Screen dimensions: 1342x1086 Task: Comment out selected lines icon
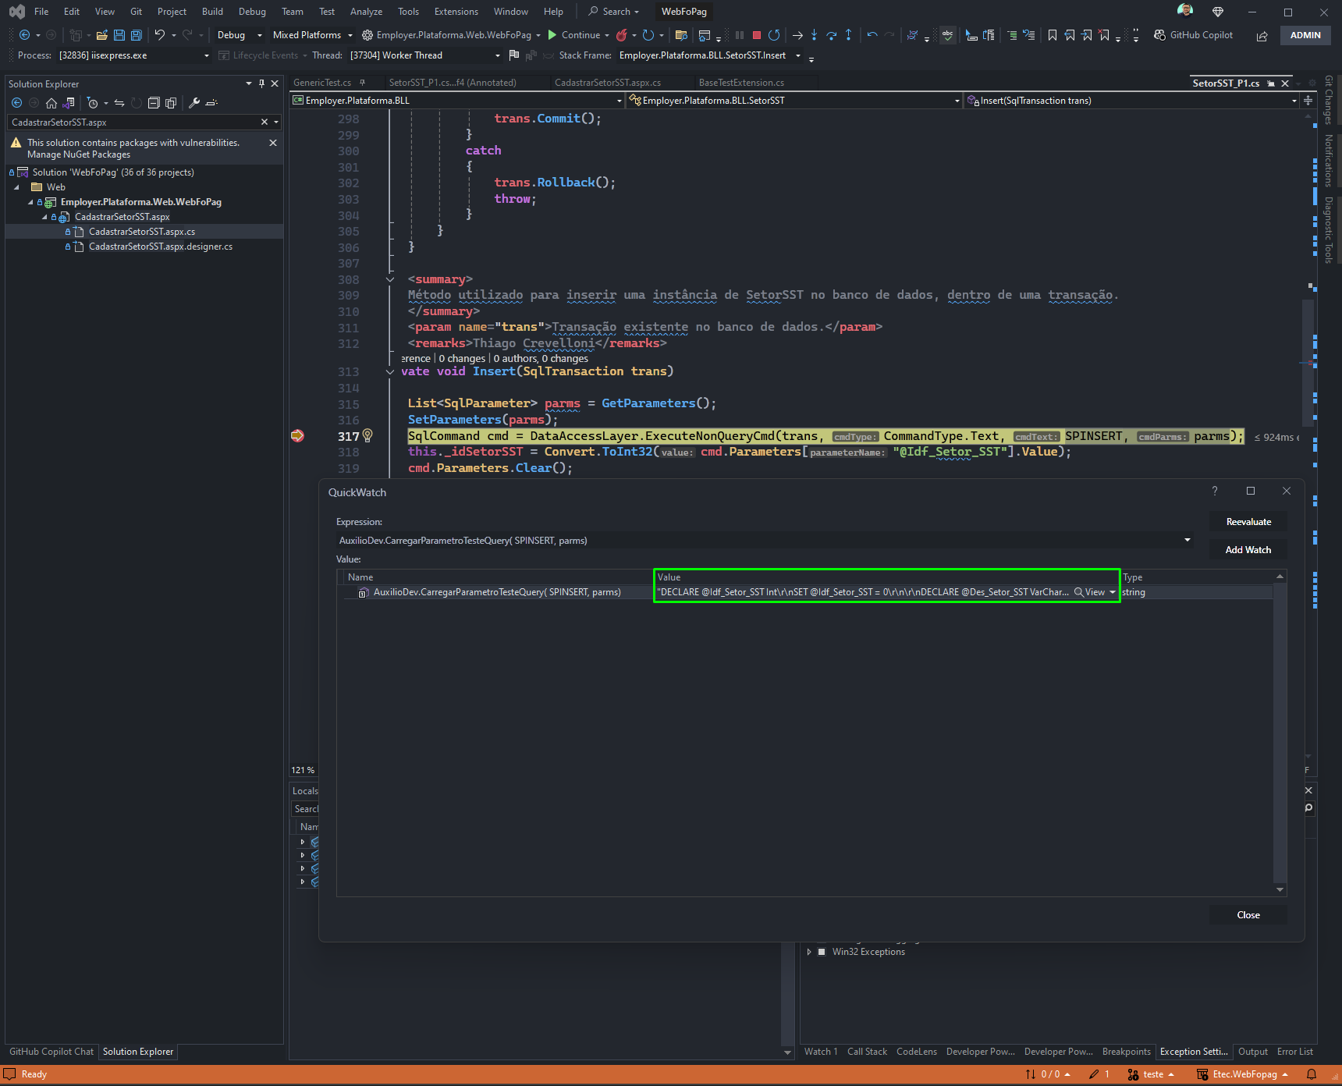click(x=1012, y=35)
